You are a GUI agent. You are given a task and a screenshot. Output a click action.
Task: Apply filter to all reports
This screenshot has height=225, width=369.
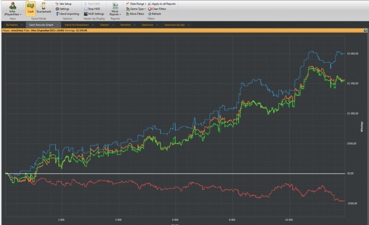tap(163, 4)
